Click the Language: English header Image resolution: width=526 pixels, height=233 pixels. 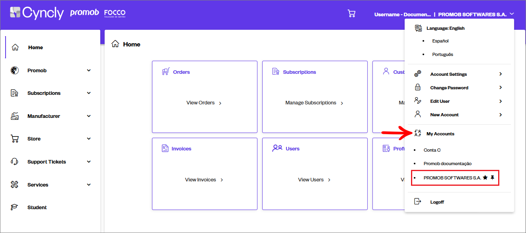click(446, 28)
